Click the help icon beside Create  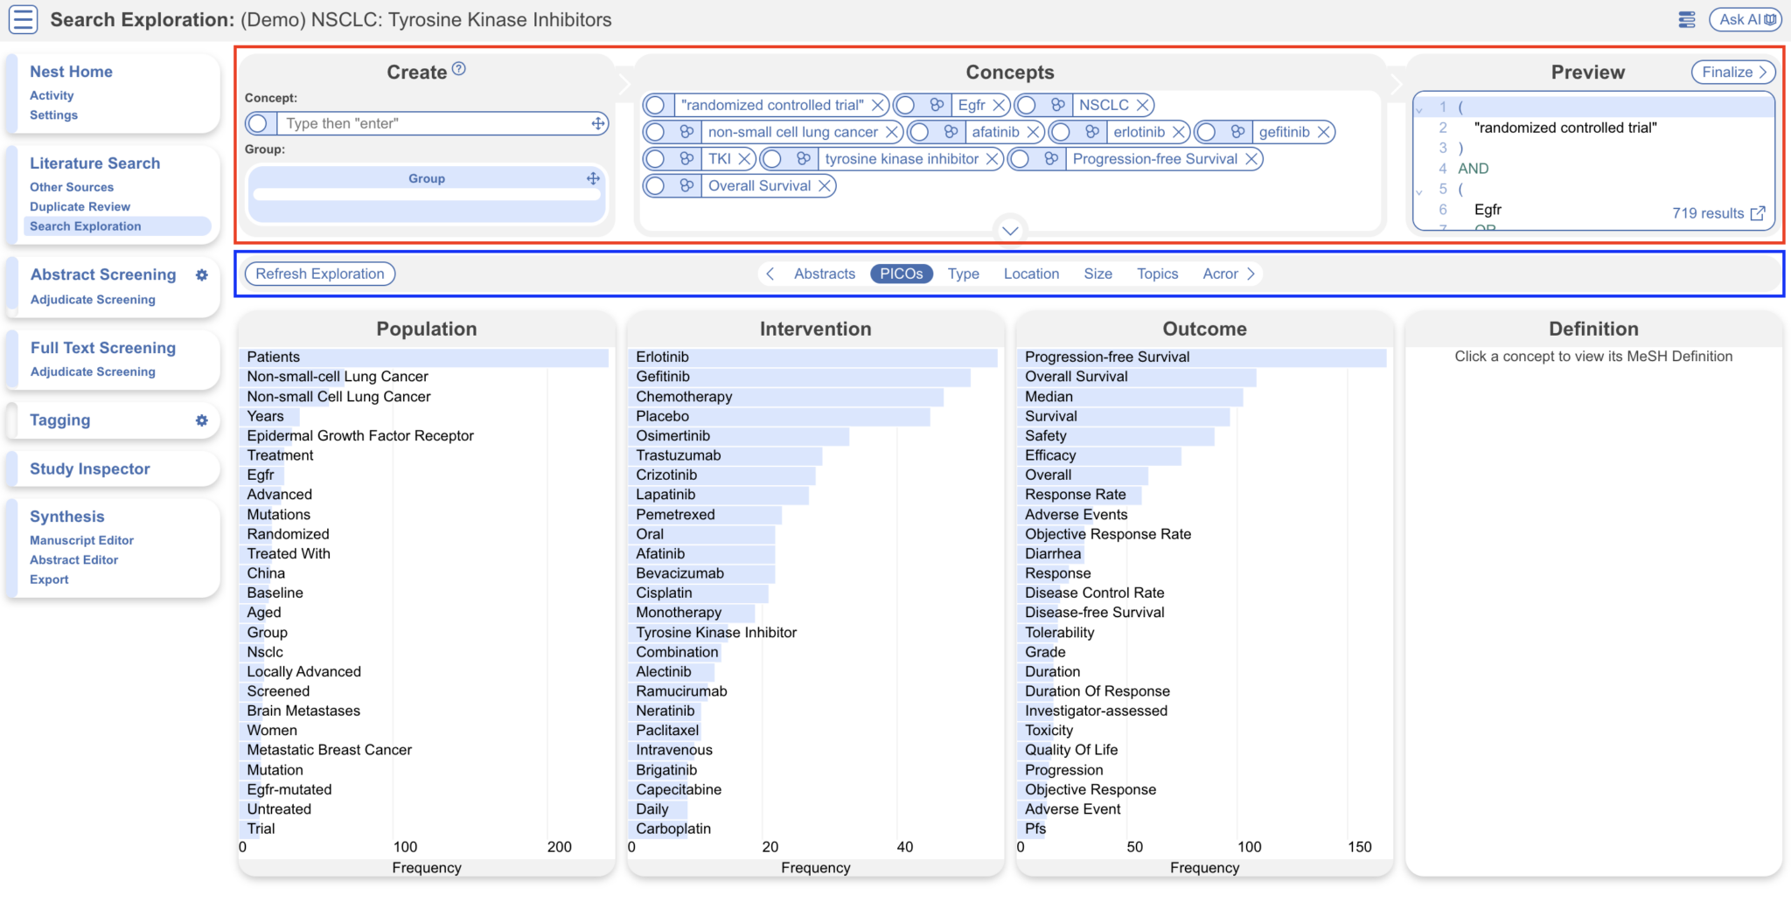[459, 69]
